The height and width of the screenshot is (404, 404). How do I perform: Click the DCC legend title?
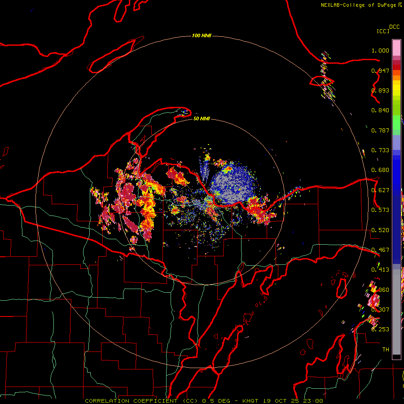click(394, 27)
